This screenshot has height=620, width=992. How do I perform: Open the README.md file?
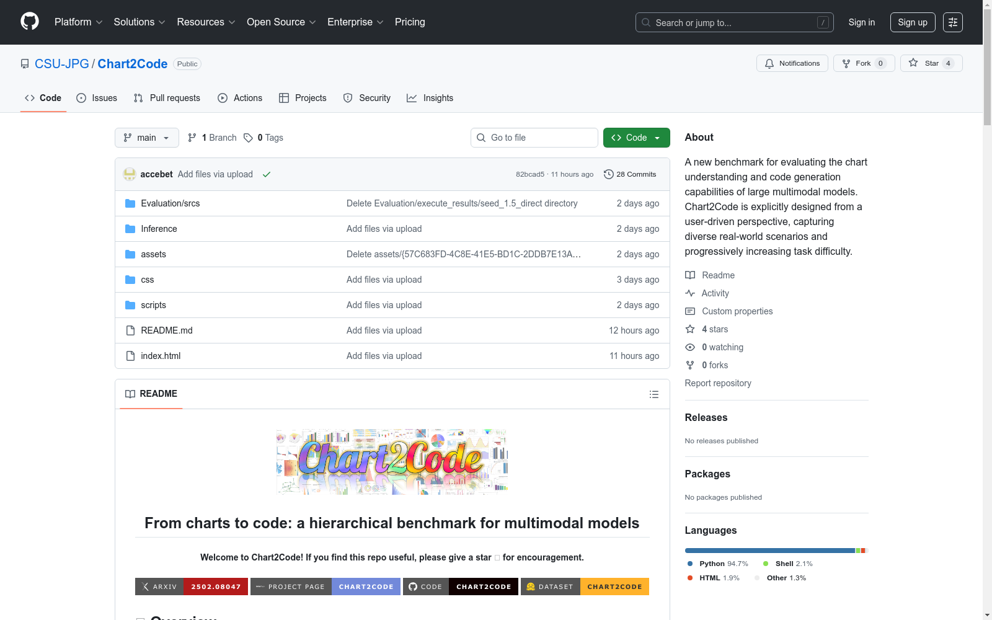tap(167, 330)
